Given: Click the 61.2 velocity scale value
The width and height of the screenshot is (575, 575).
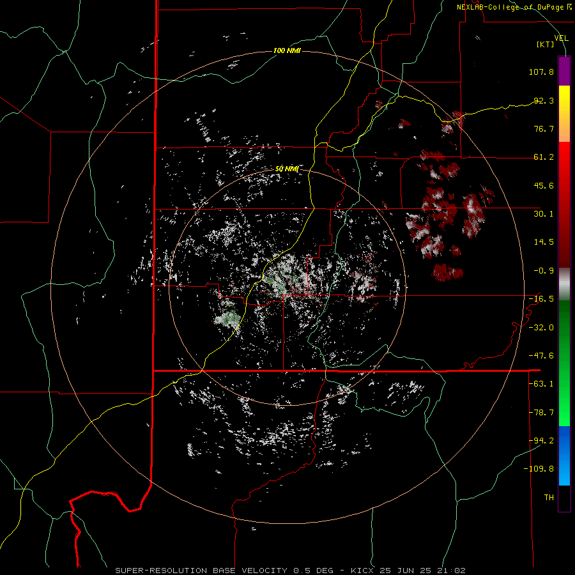Looking at the screenshot, I should pyautogui.click(x=544, y=157).
